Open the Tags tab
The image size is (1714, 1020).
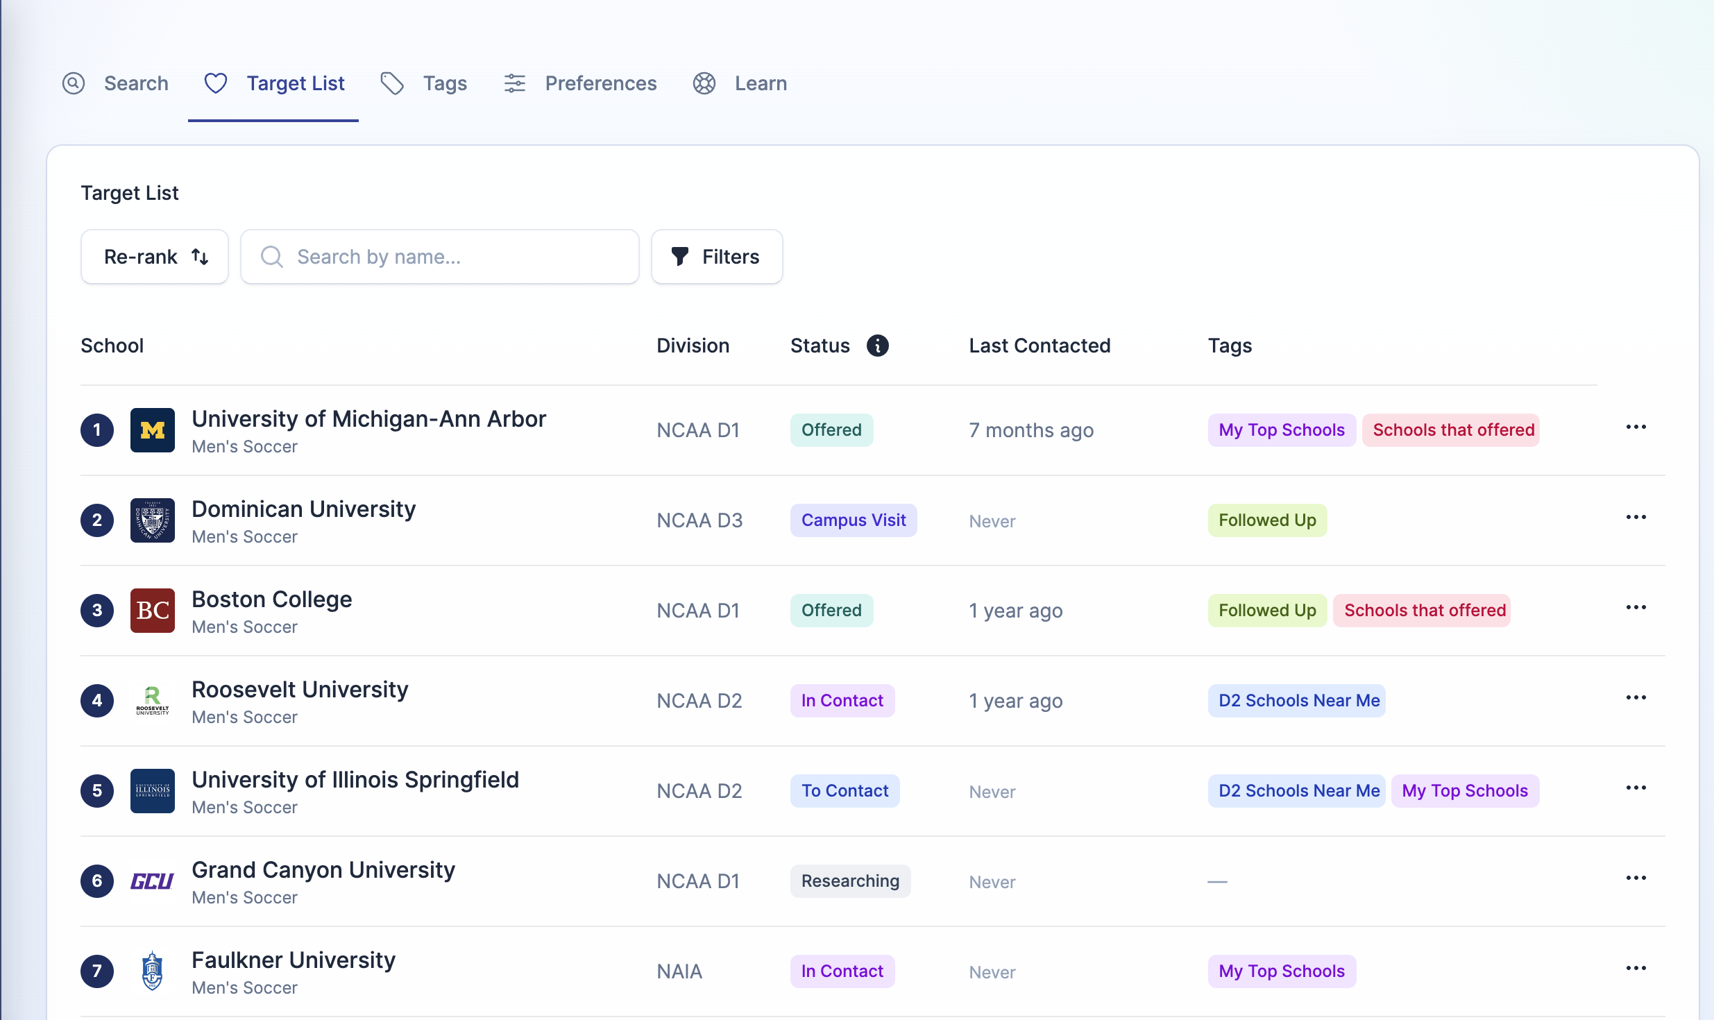click(x=424, y=83)
